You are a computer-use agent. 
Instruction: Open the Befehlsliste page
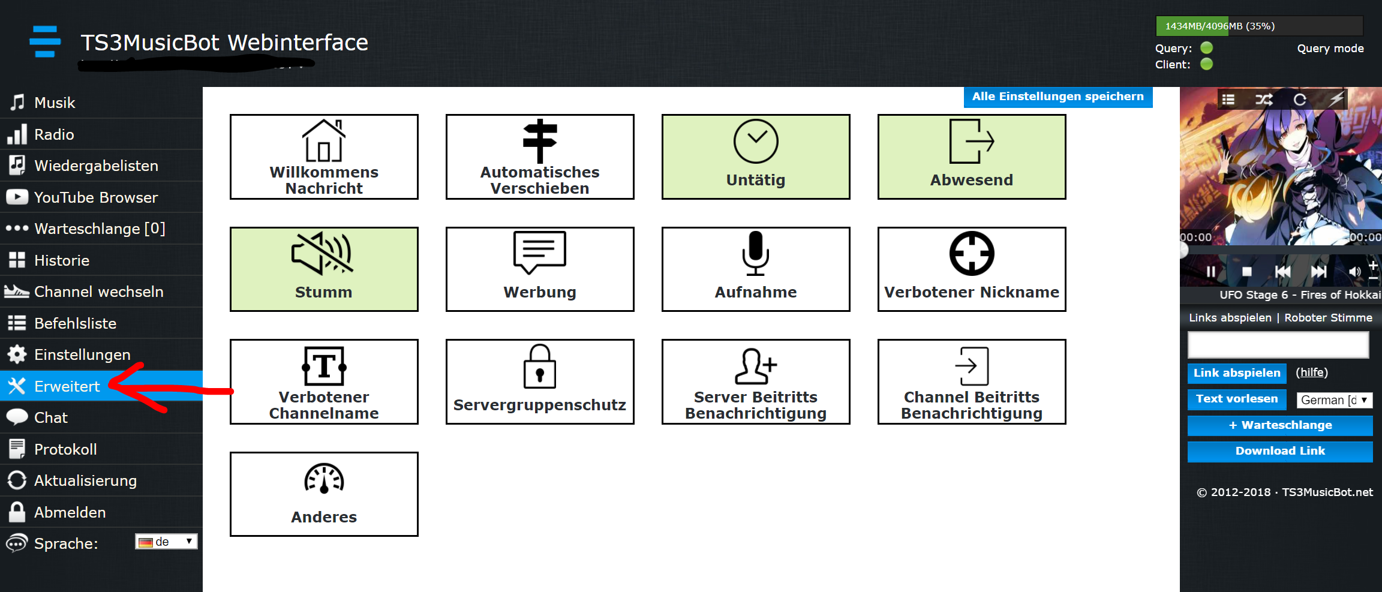click(x=101, y=323)
